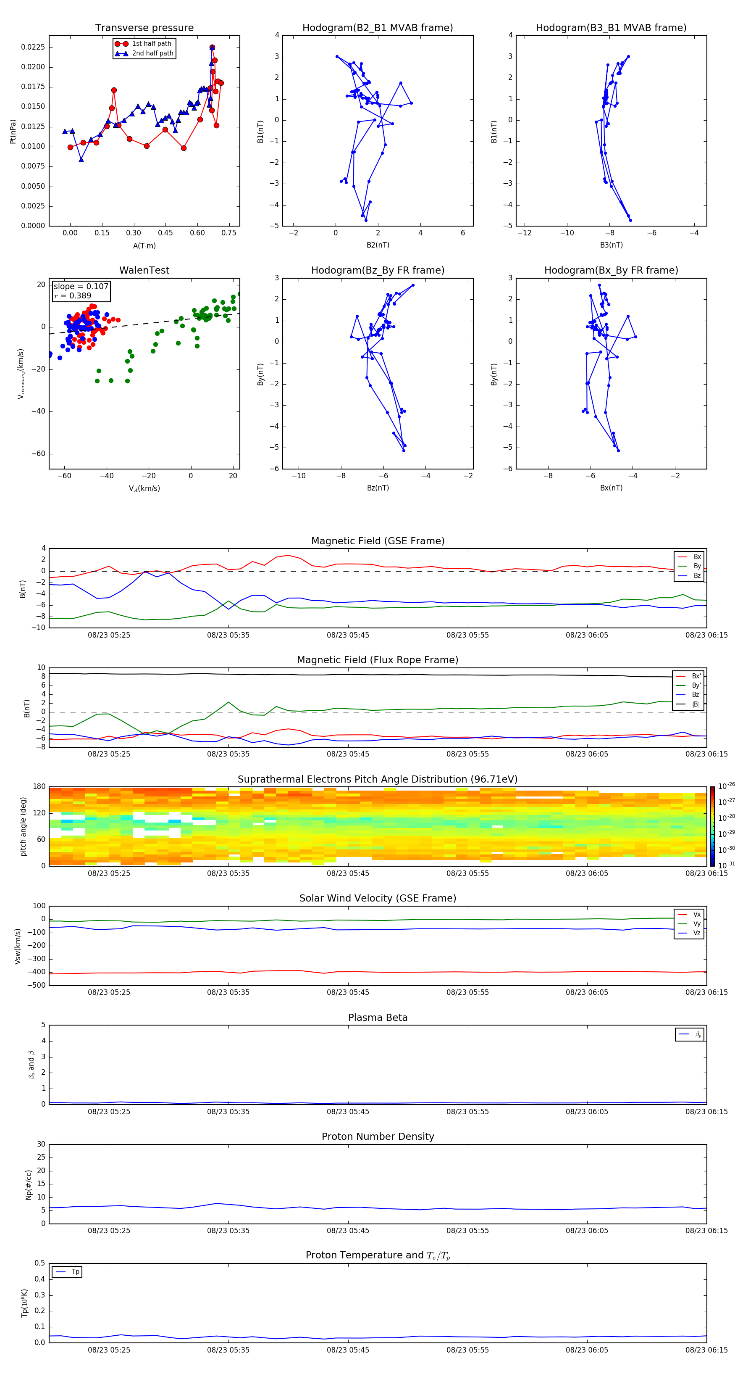
Task: Click the 'r = 0.389' annotation
Action: pos(73,295)
